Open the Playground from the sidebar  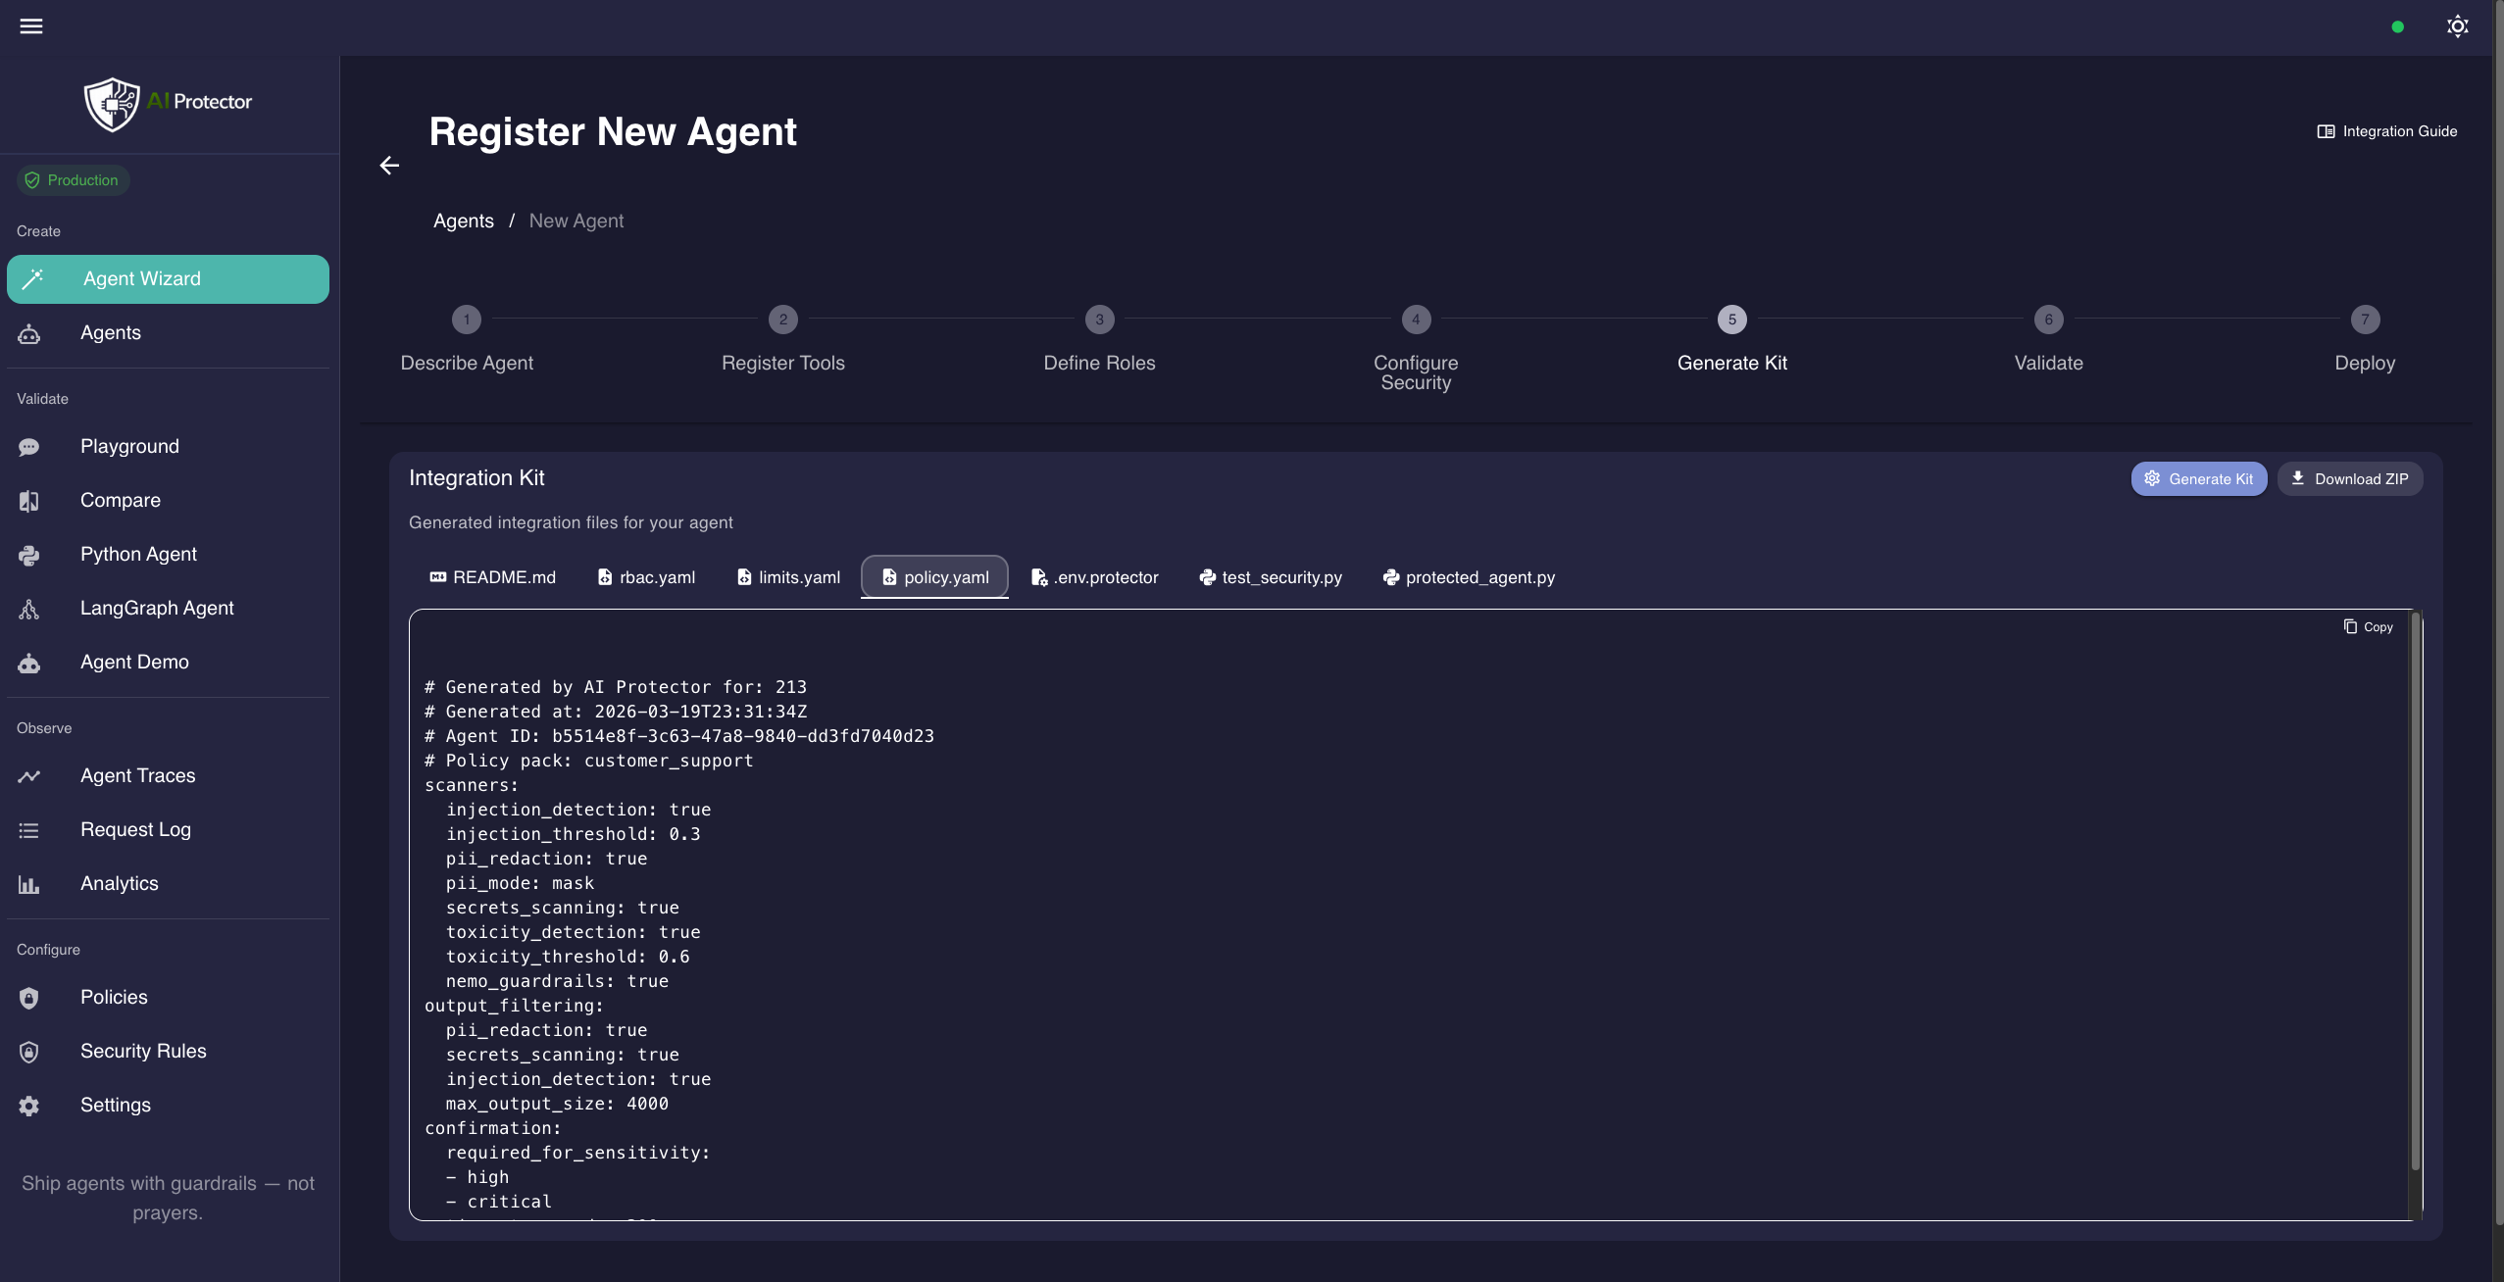point(128,446)
